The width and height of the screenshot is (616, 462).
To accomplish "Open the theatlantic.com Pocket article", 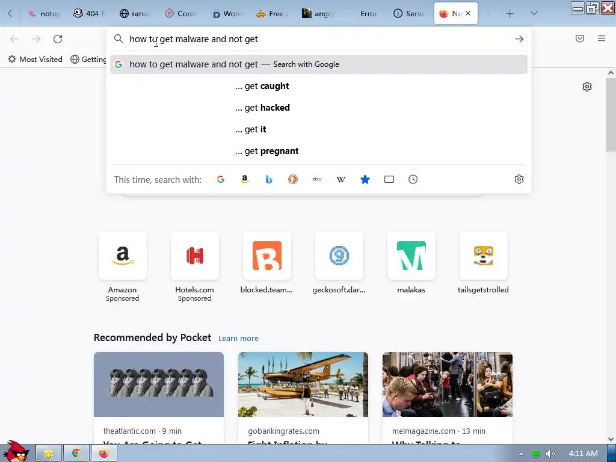I will click(x=159, y=398).
